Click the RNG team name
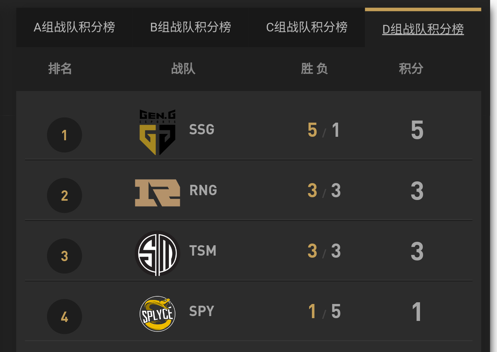Viewport: 497px width, 352px height. point(203,190)
